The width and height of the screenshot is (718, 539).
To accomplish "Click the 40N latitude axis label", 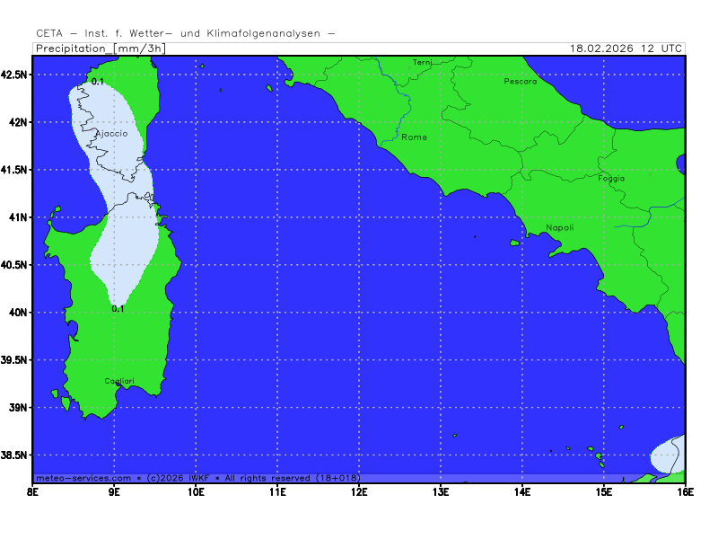I will [19, 313].
